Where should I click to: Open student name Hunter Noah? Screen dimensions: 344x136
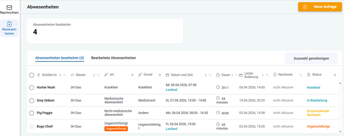pos(46,87)
